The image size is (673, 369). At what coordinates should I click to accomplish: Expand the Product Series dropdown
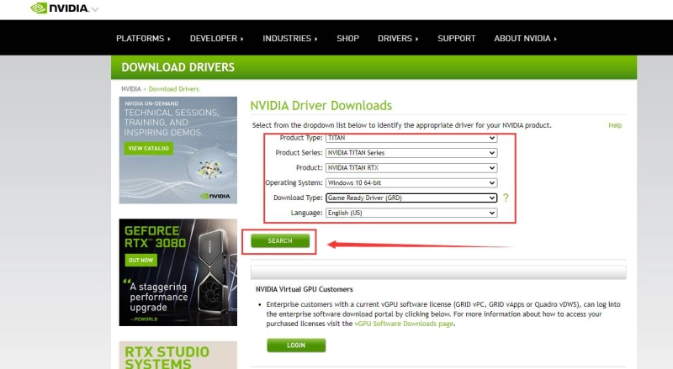pos(411,153)
